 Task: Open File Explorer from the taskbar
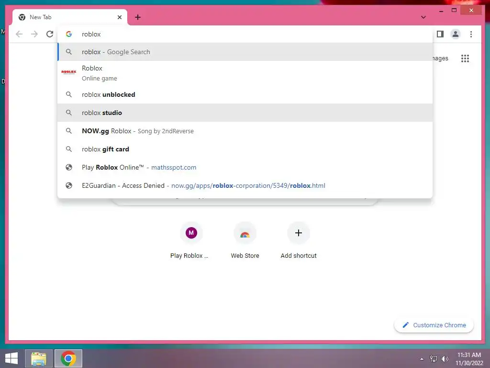(x=39, y=358)
